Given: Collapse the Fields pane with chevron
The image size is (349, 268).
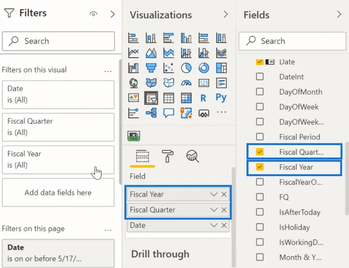Looking at the screenshot, I should (339, 14).
